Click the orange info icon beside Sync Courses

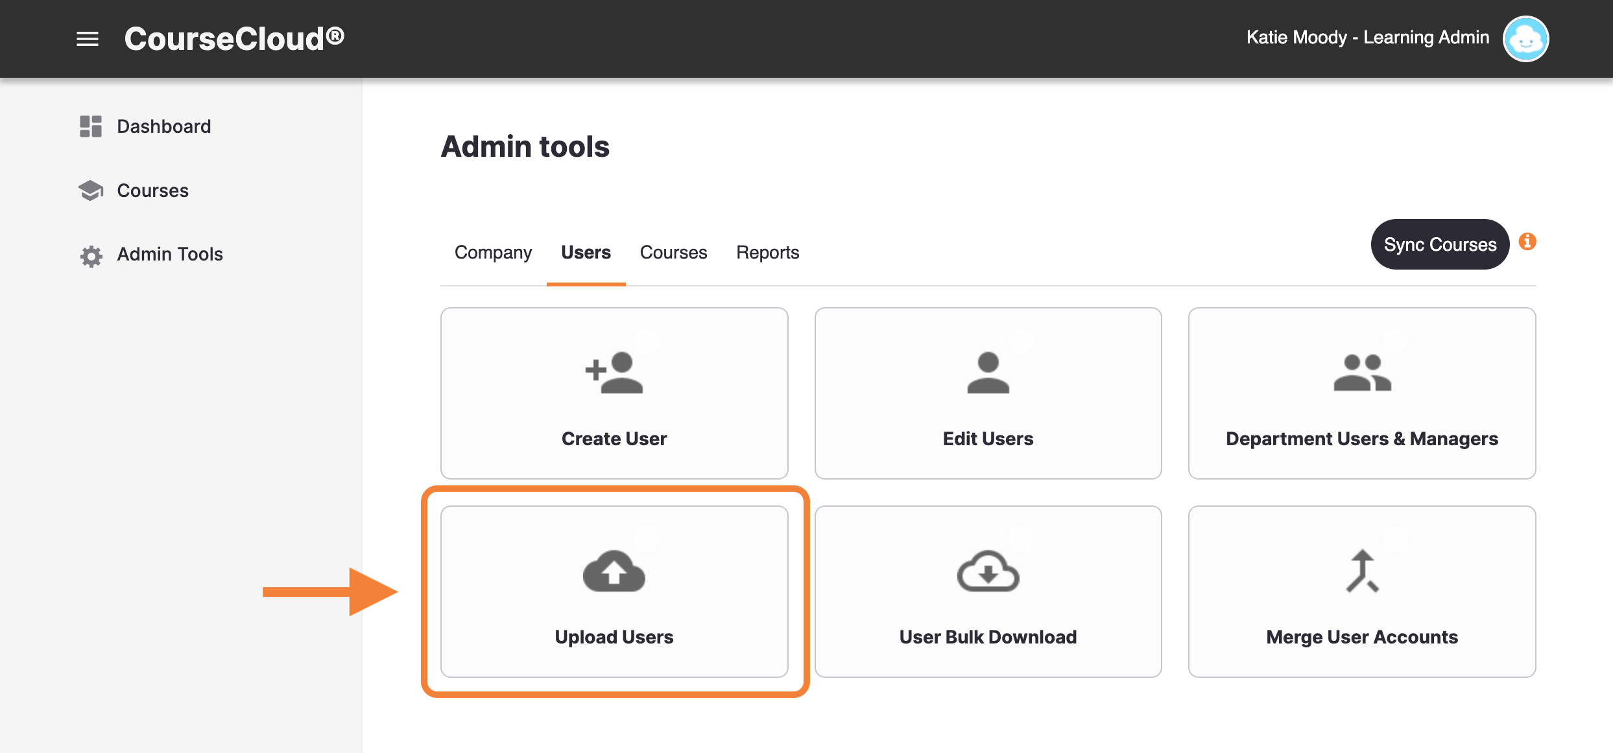1528,241
